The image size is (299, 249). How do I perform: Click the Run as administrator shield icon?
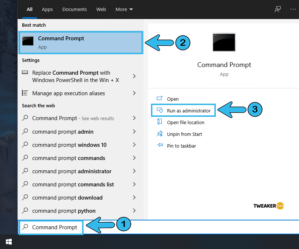click(x=160, y=110)
